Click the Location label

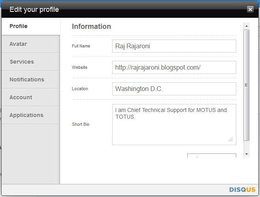coord(80,89)
